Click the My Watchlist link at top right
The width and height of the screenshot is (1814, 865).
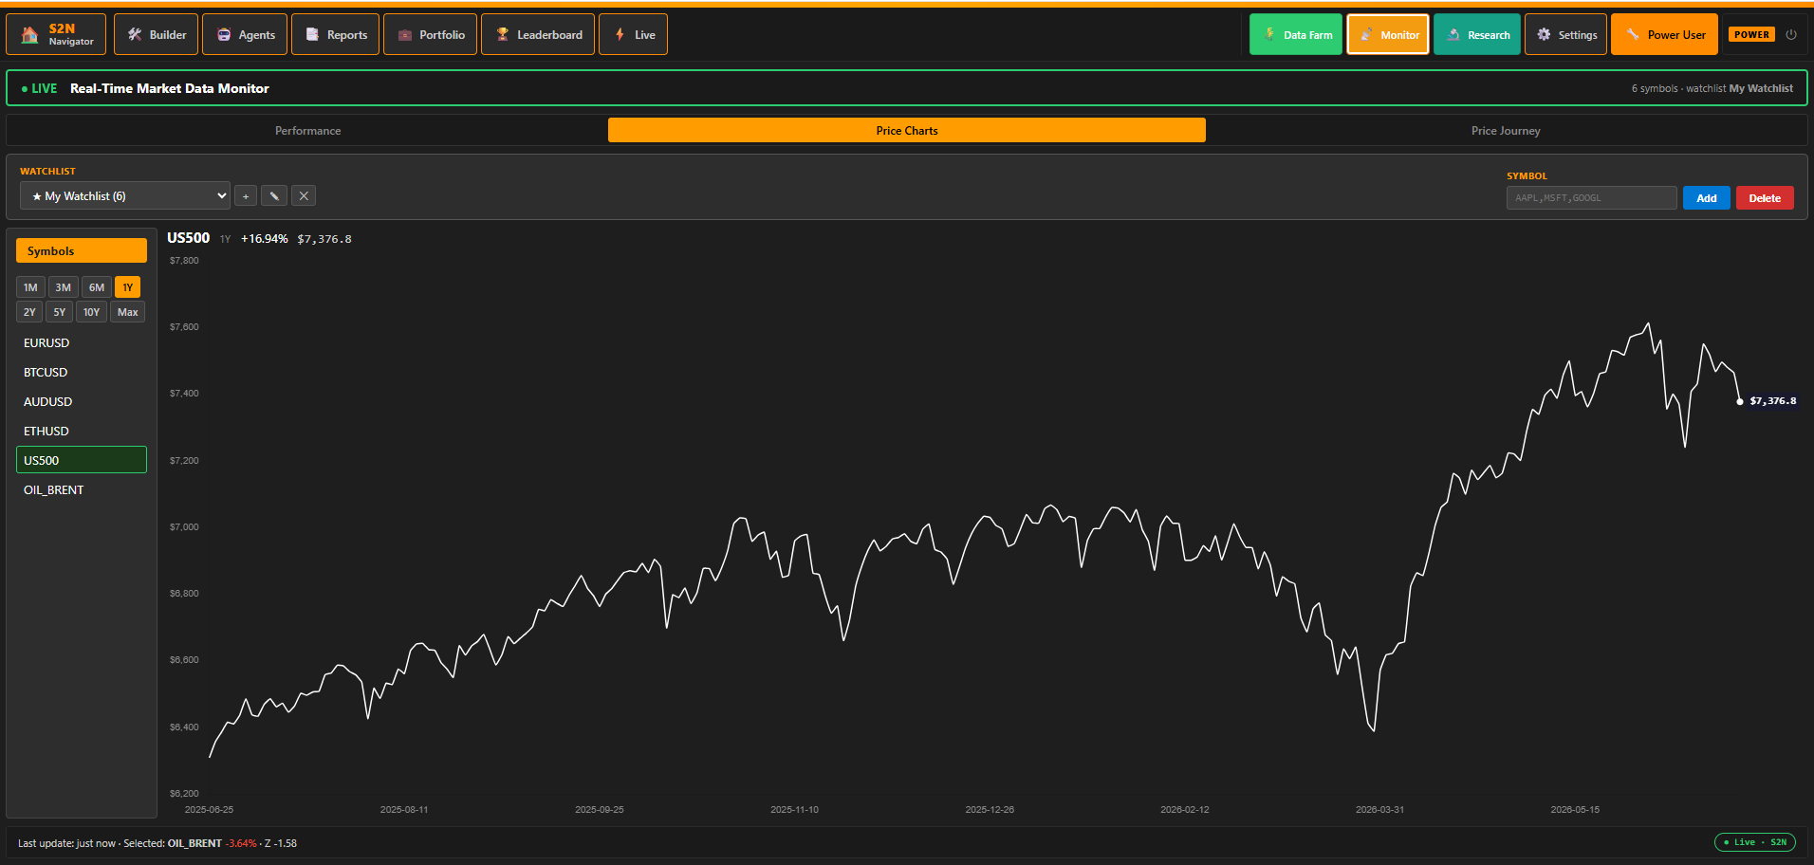pyautogui.click(x=1761, y=88)
